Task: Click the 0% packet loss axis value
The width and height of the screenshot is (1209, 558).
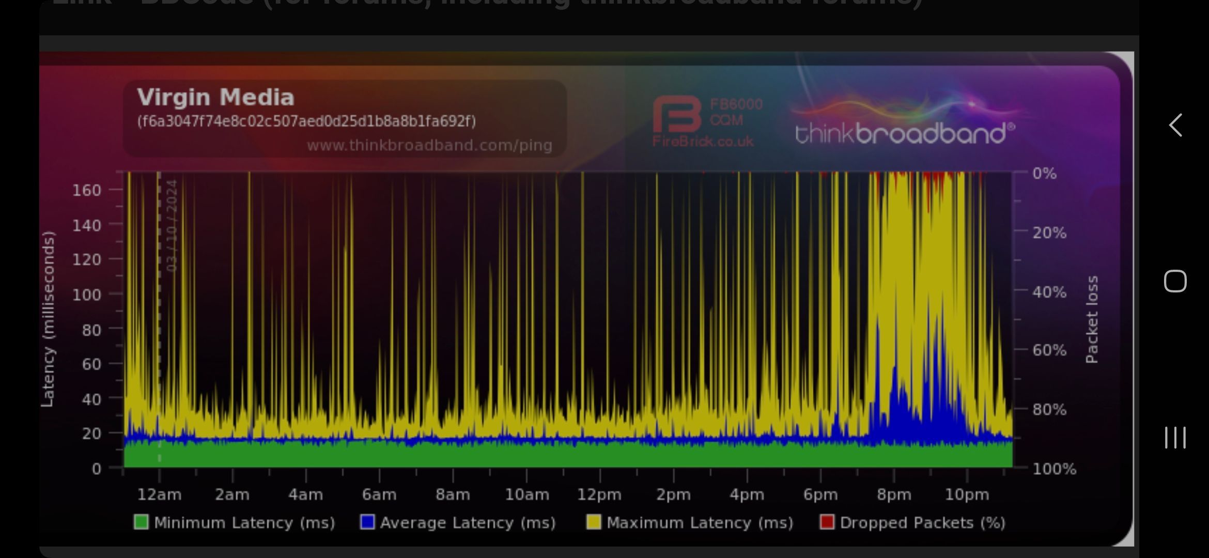Action: [1044, 174]
